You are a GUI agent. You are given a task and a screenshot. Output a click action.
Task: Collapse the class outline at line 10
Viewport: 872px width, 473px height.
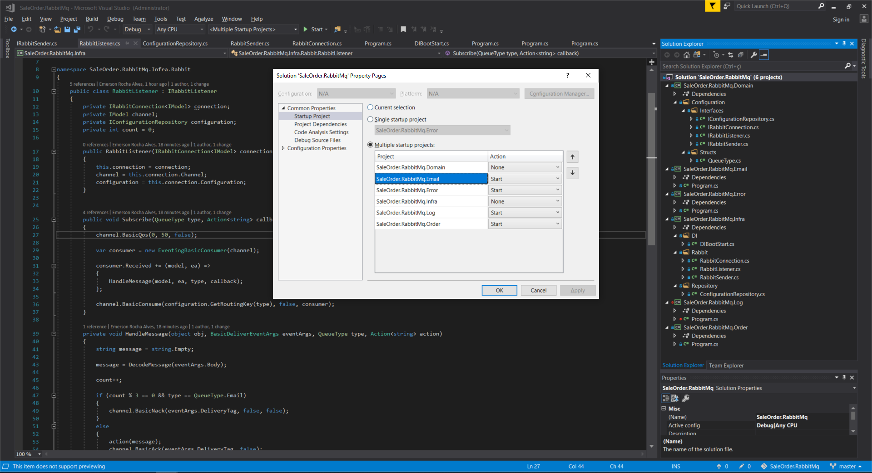[54, 91]
